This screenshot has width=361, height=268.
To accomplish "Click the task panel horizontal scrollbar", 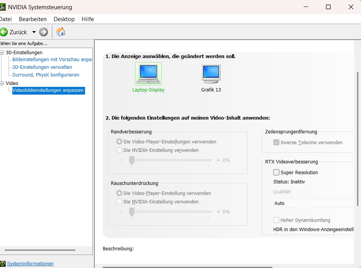I will 40,250.
